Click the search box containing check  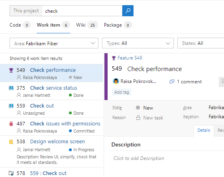click(82, 11)
